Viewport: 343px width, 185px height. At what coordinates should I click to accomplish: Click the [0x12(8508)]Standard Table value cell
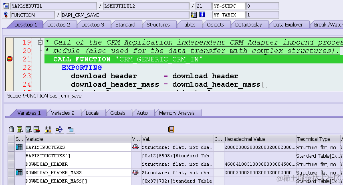click(x=178, y=156)
